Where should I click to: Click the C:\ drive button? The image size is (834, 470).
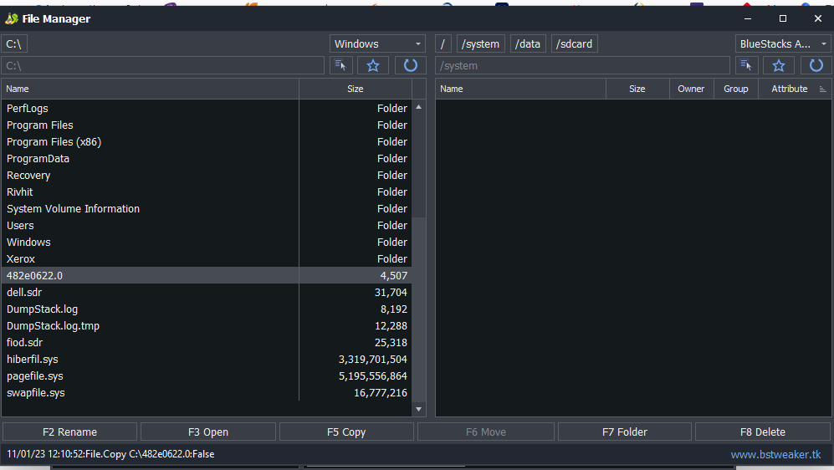click(14, 43)
